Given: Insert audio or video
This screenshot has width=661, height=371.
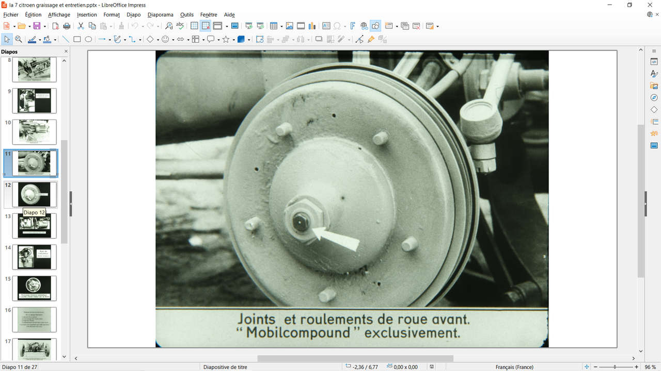Looking at the screenshot, I should tap(301, 26).
